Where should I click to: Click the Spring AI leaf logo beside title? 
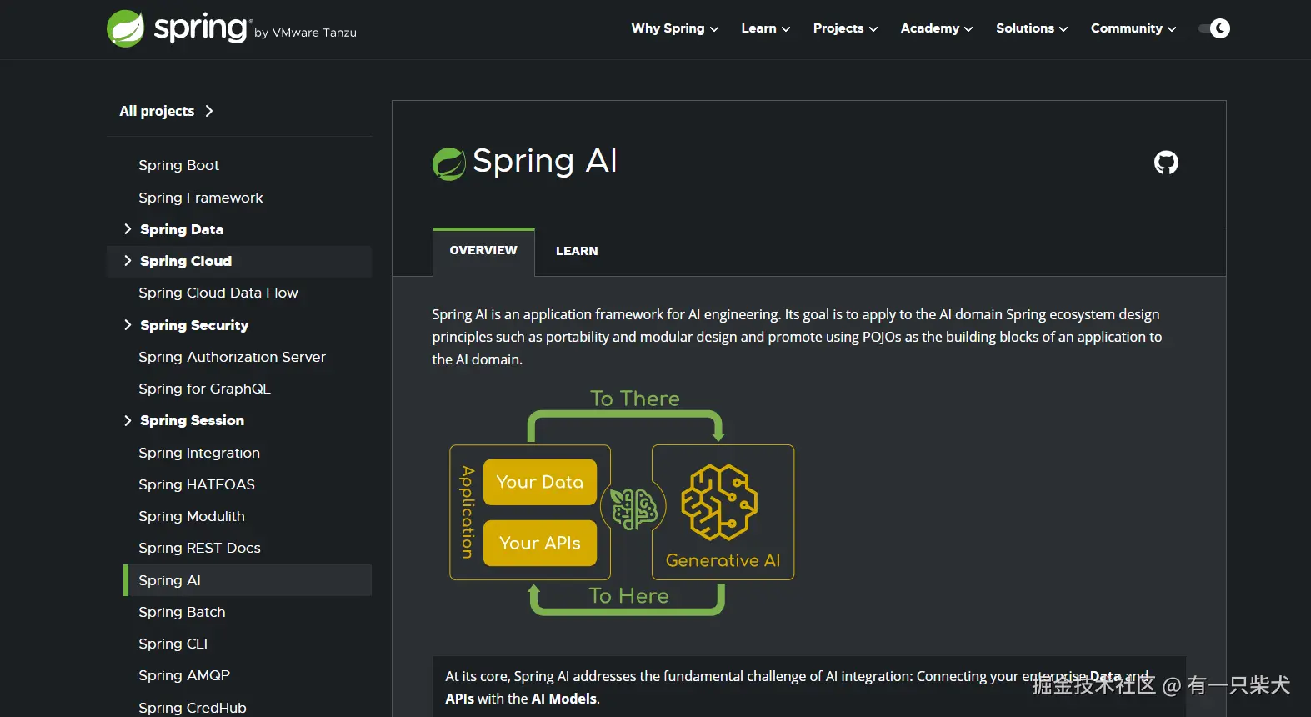448,163
